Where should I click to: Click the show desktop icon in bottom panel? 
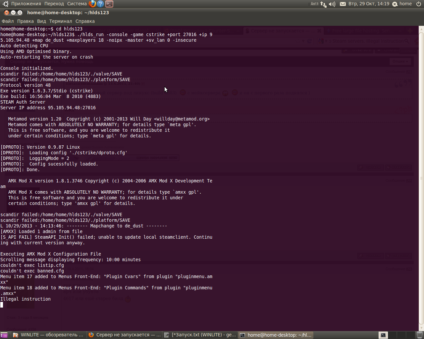(x=4, y=335)
